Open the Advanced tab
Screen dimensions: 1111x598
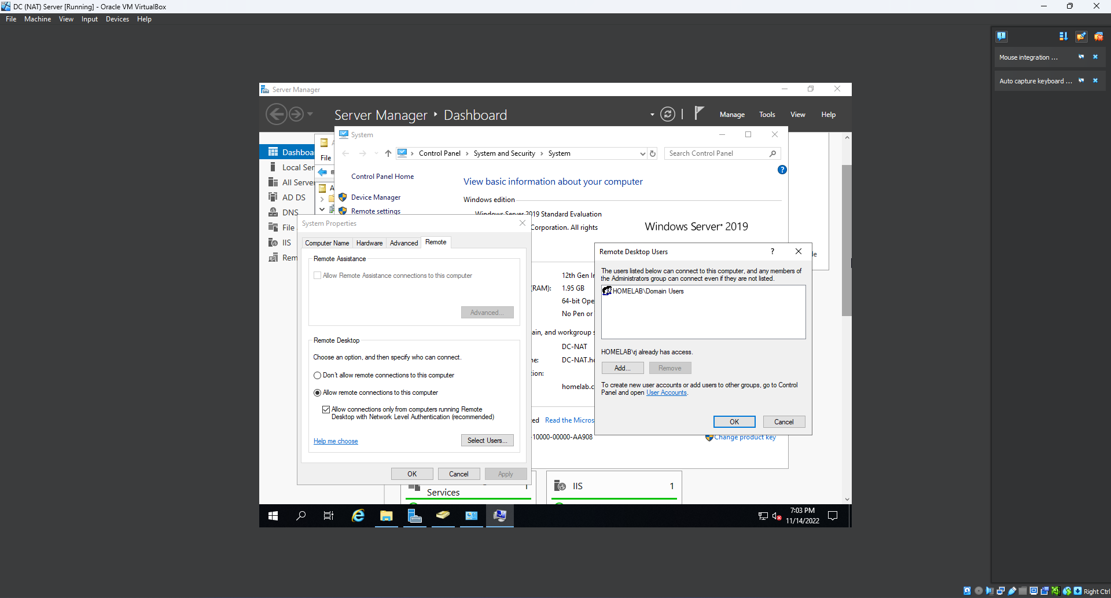[404, 243]
